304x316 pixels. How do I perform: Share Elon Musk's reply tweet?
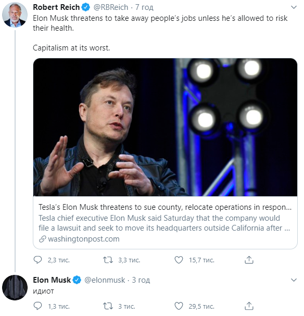coord(249,306)
